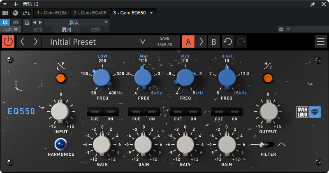The height and width of the screenshot is (173, 329).
Task: Click the undo icon
Action: [x=228, y=42]
